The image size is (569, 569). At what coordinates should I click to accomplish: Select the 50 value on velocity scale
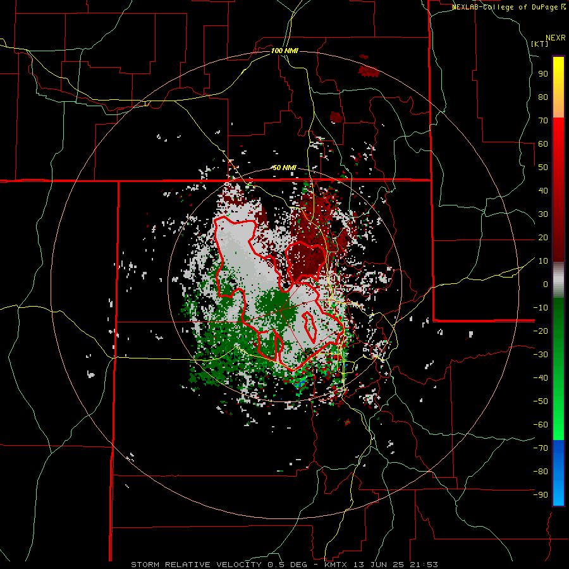point(543,168)
